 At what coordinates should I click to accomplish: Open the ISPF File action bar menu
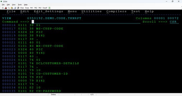[x=11, y=11]
